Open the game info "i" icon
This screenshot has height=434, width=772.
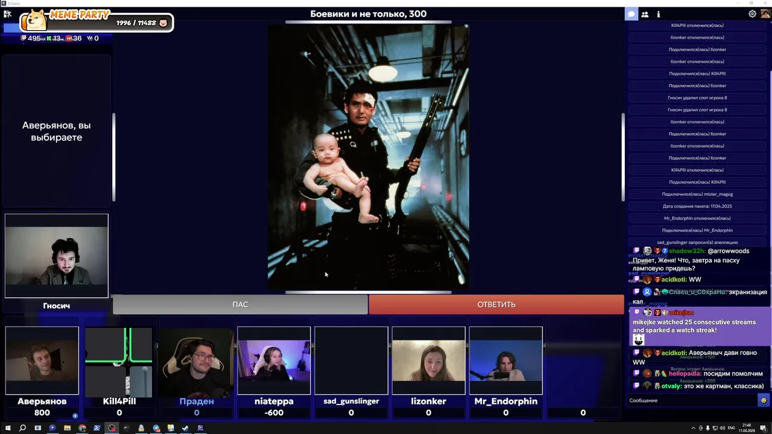[658, 14]
